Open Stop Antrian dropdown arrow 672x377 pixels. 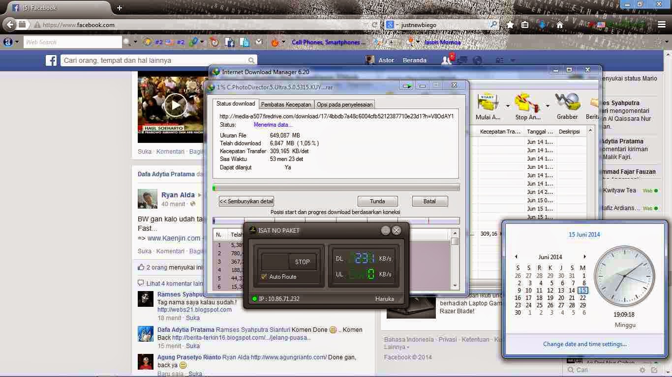tap(548, 106)
